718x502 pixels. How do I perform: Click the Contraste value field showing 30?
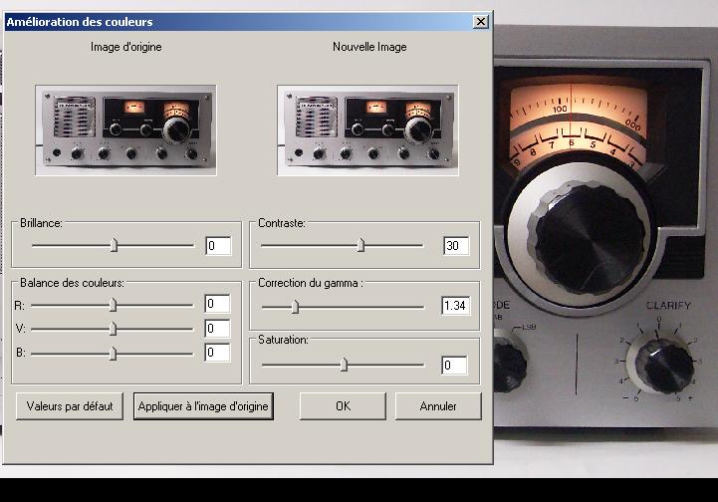456,246
